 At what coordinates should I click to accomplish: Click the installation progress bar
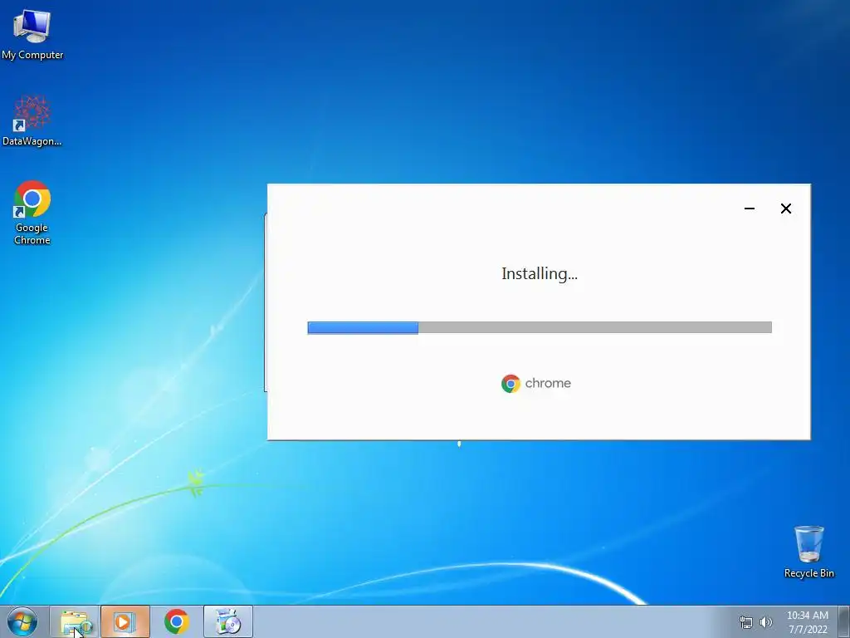[x=540, y=327]
